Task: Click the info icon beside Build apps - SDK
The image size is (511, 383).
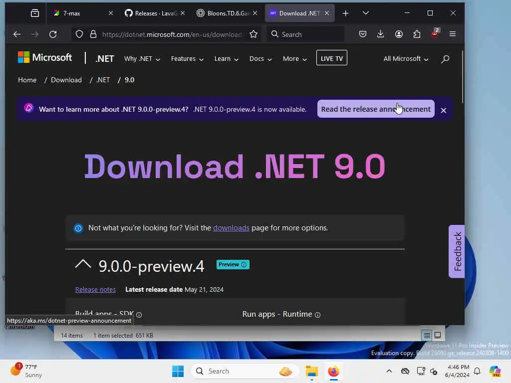Action: [x=139, y=315]
